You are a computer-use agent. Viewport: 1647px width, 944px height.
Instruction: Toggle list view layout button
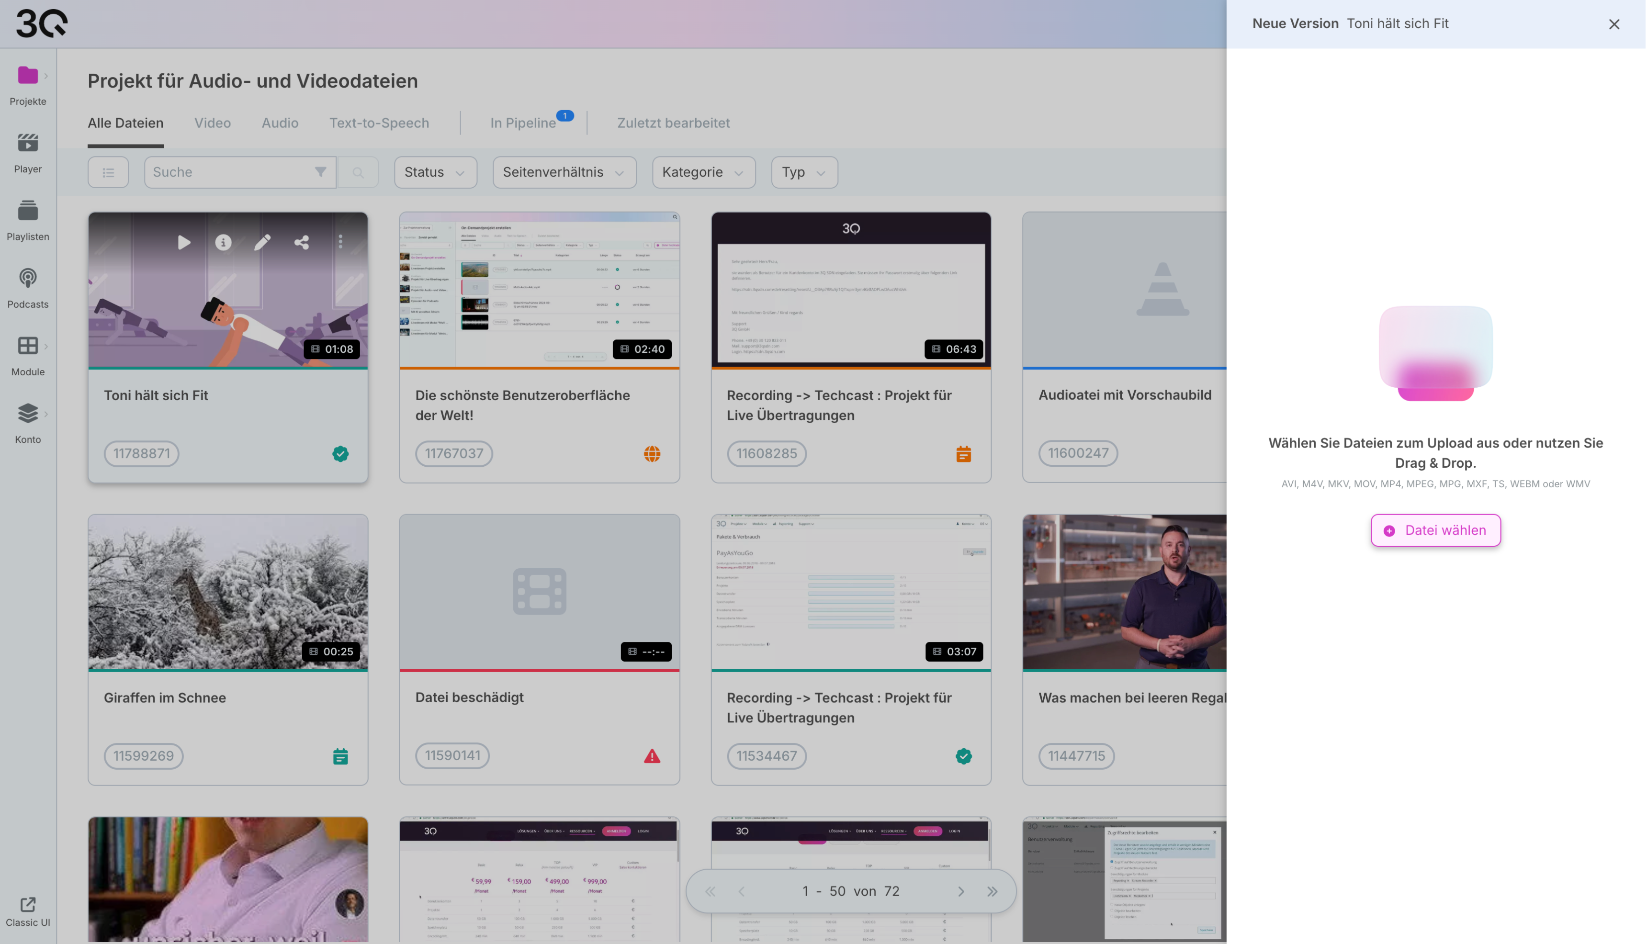point(108,172)
